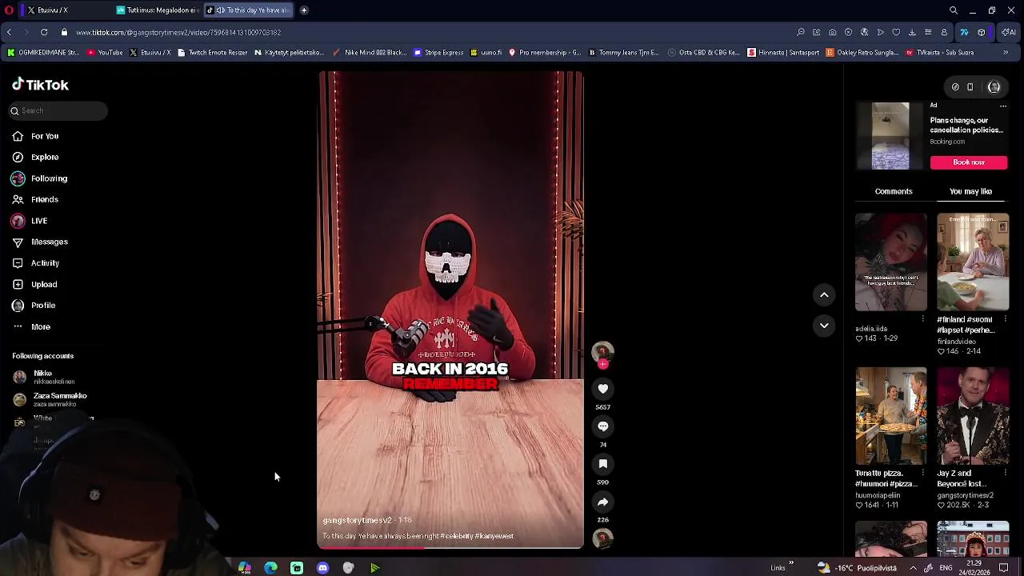Switch to the Tutkimus: Megalodon browser tab

click(157, 10)
